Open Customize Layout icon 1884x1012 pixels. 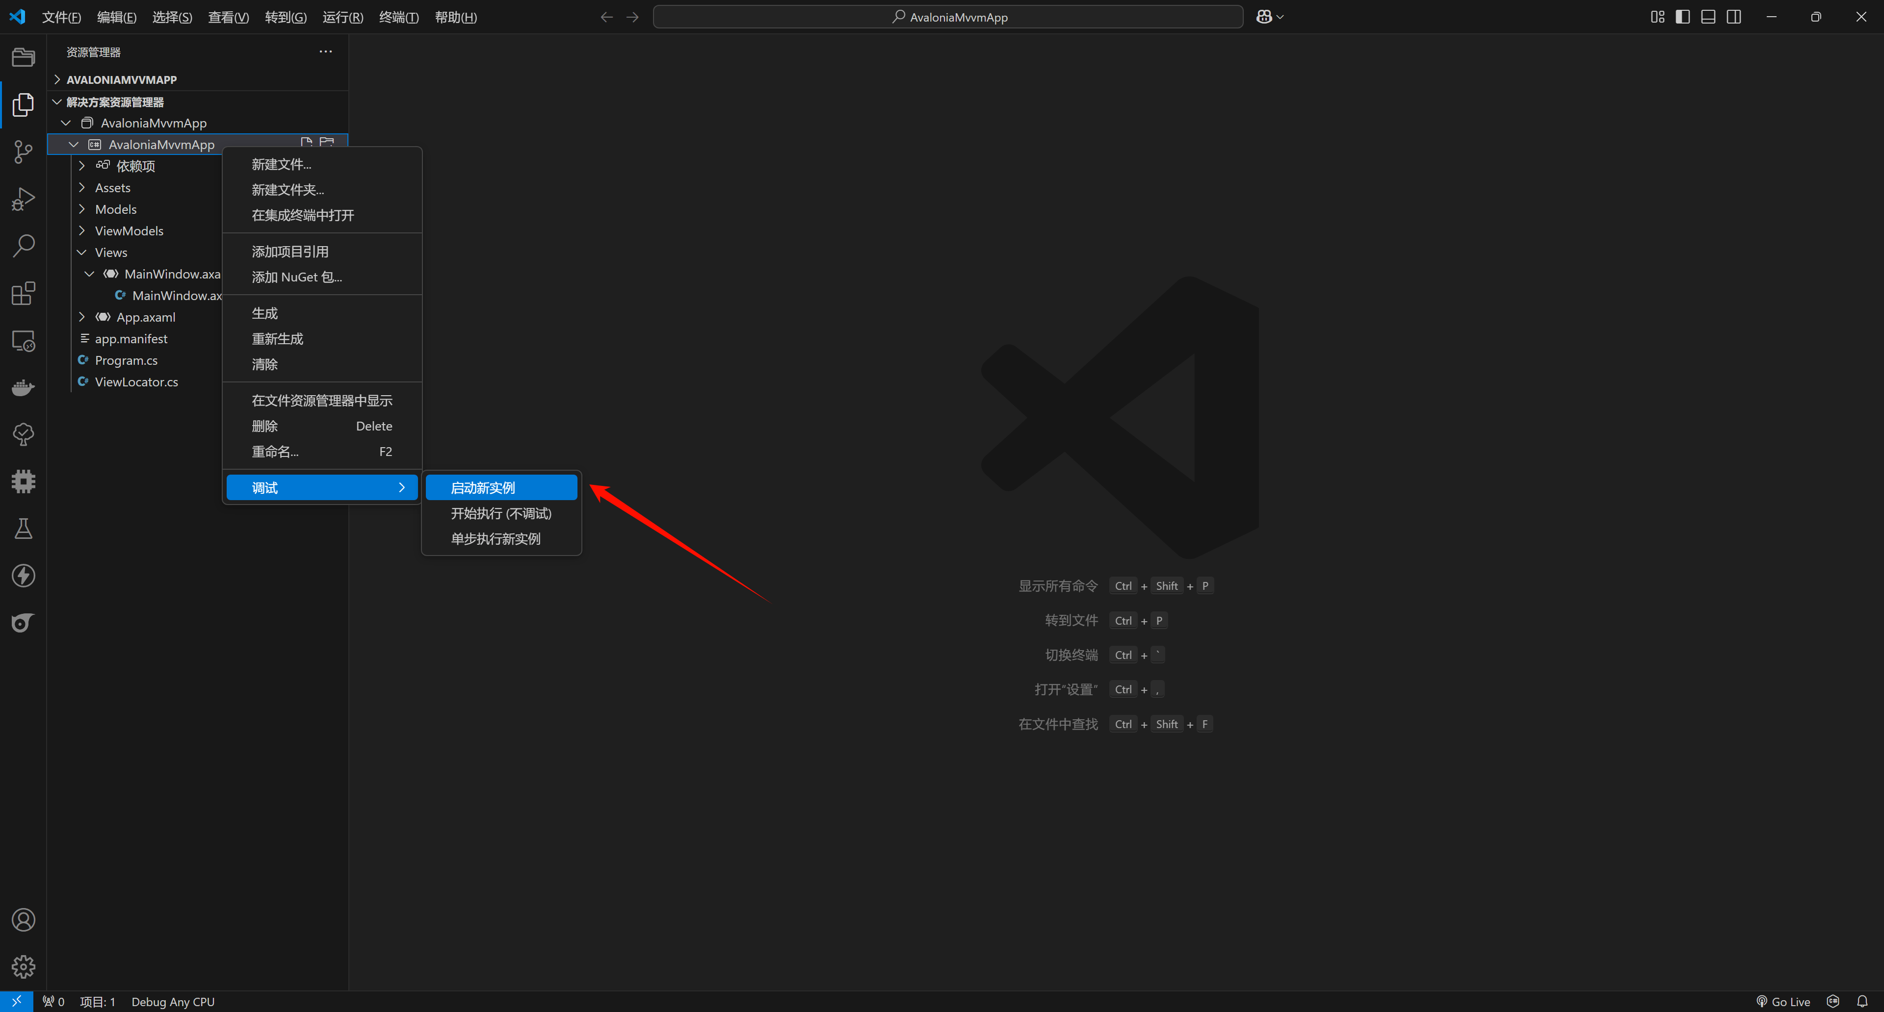coord(1657,17)
